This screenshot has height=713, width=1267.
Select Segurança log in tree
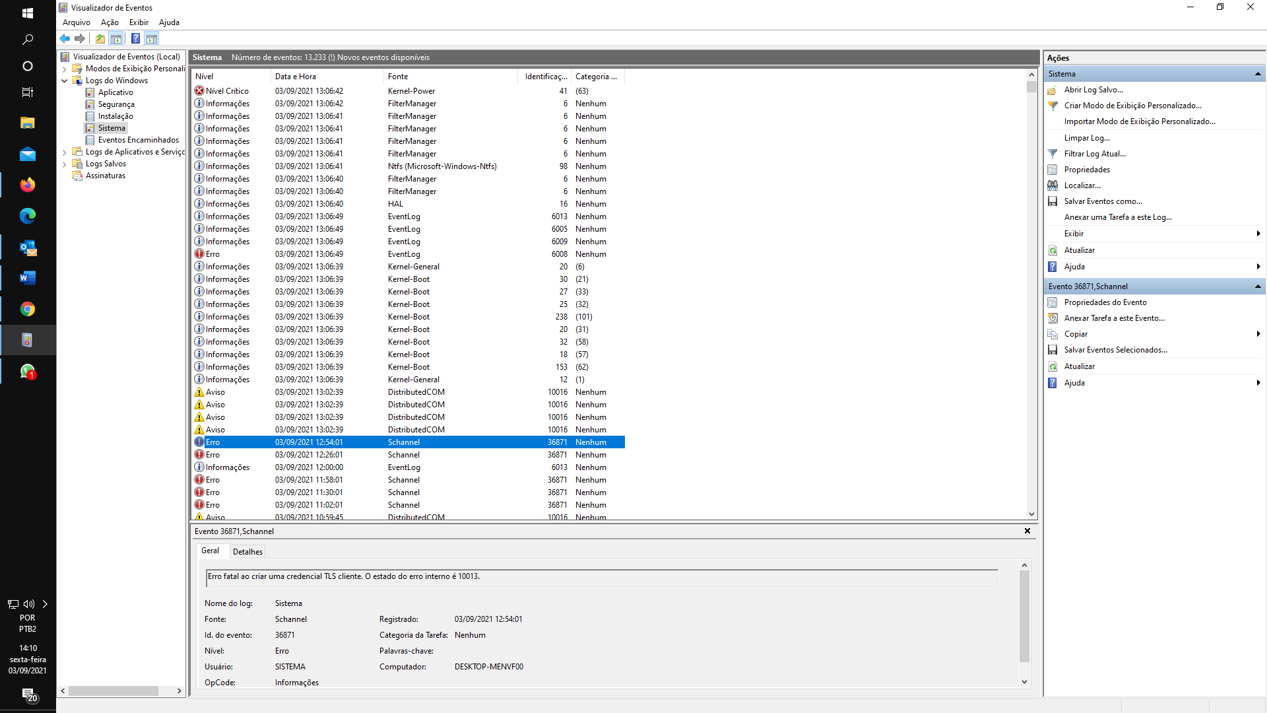pos(116,104)
